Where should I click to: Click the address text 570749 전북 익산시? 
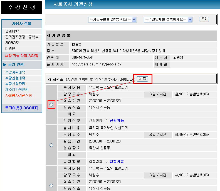tap(86, 51)
